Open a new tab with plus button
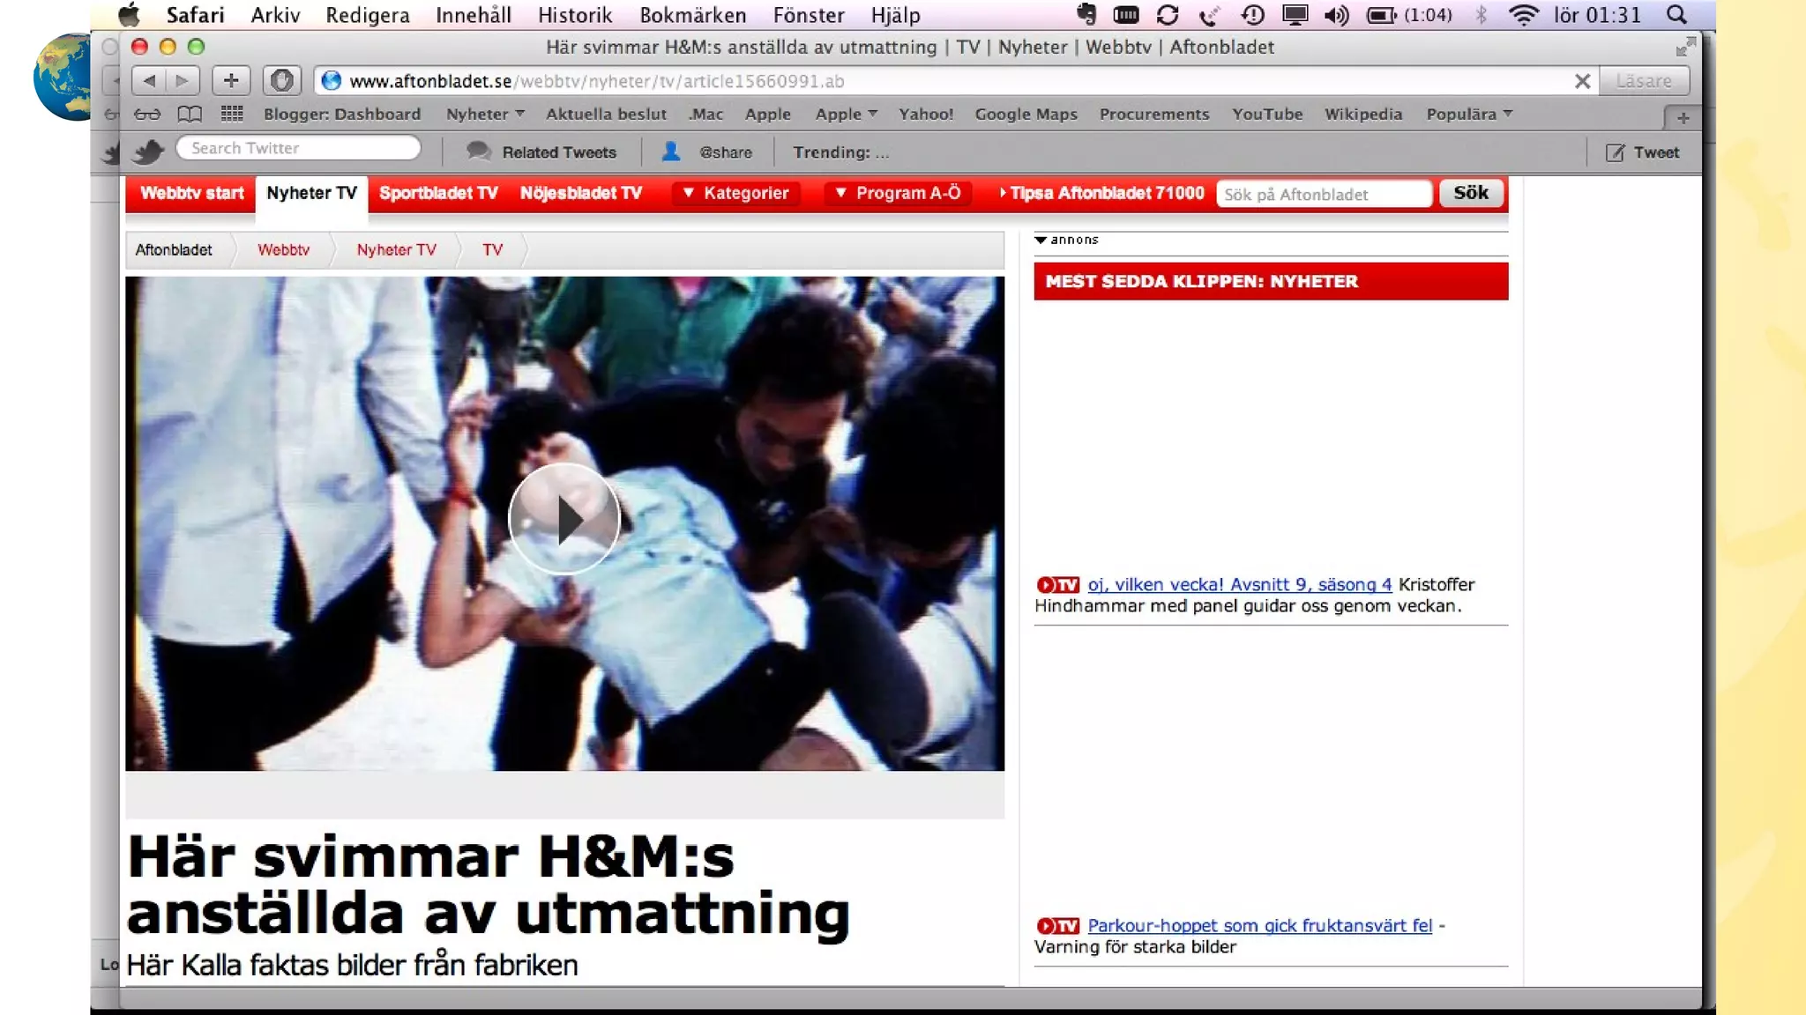The height and width of the screenshot is (1015, 1806). coord(1683,117)
